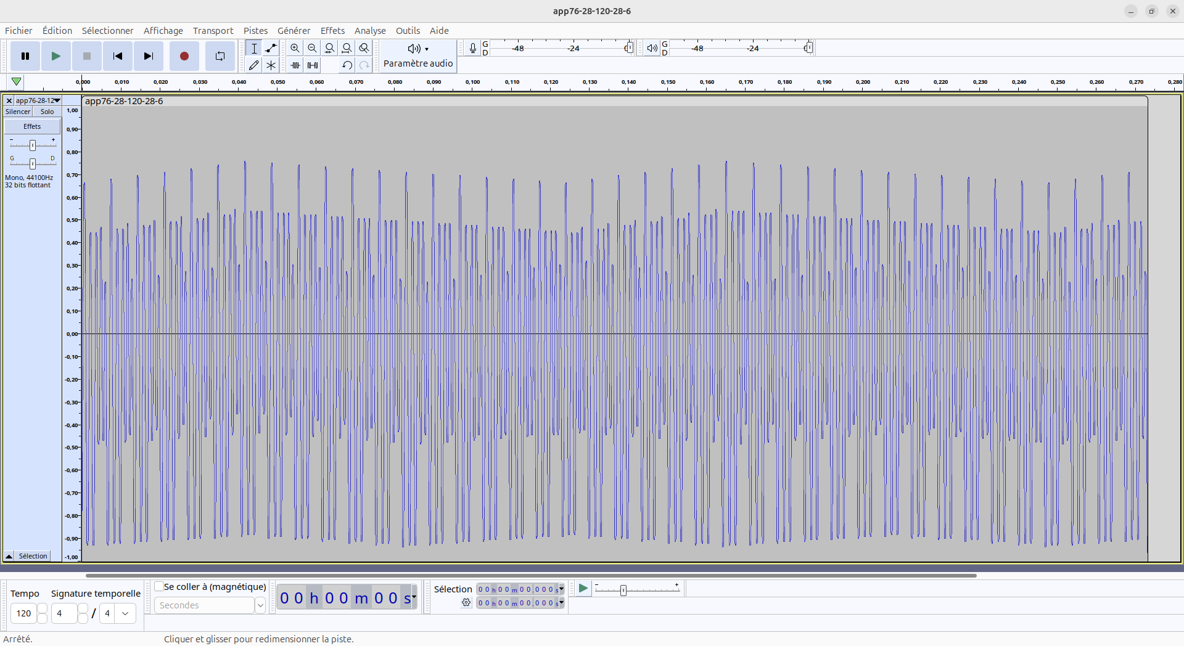This screenshot has height=646, width=1184.
Task: Click the Undo arrow icon
Action: pos(347,65)
